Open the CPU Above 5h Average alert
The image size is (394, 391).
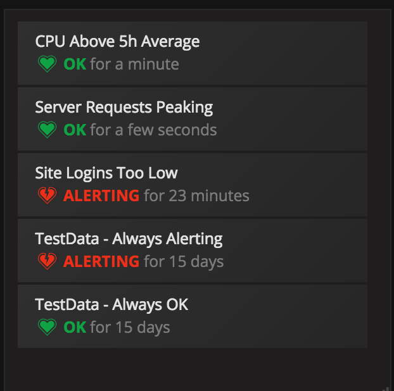tap(117, 42)
